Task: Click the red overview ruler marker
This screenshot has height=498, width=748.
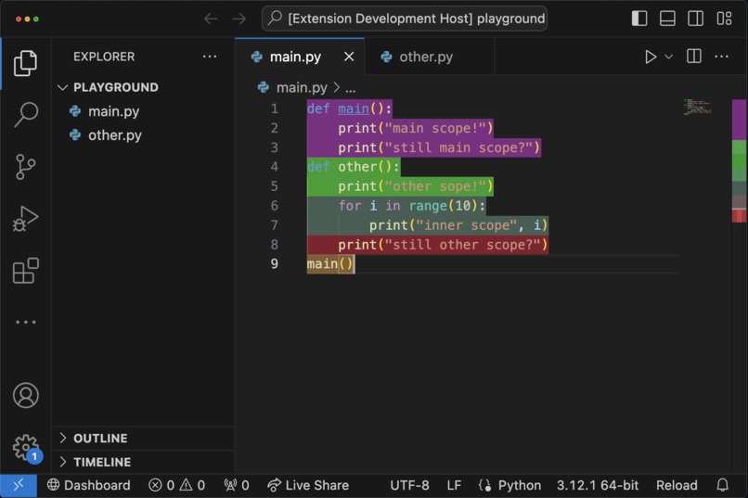Action: click(739, 215)
